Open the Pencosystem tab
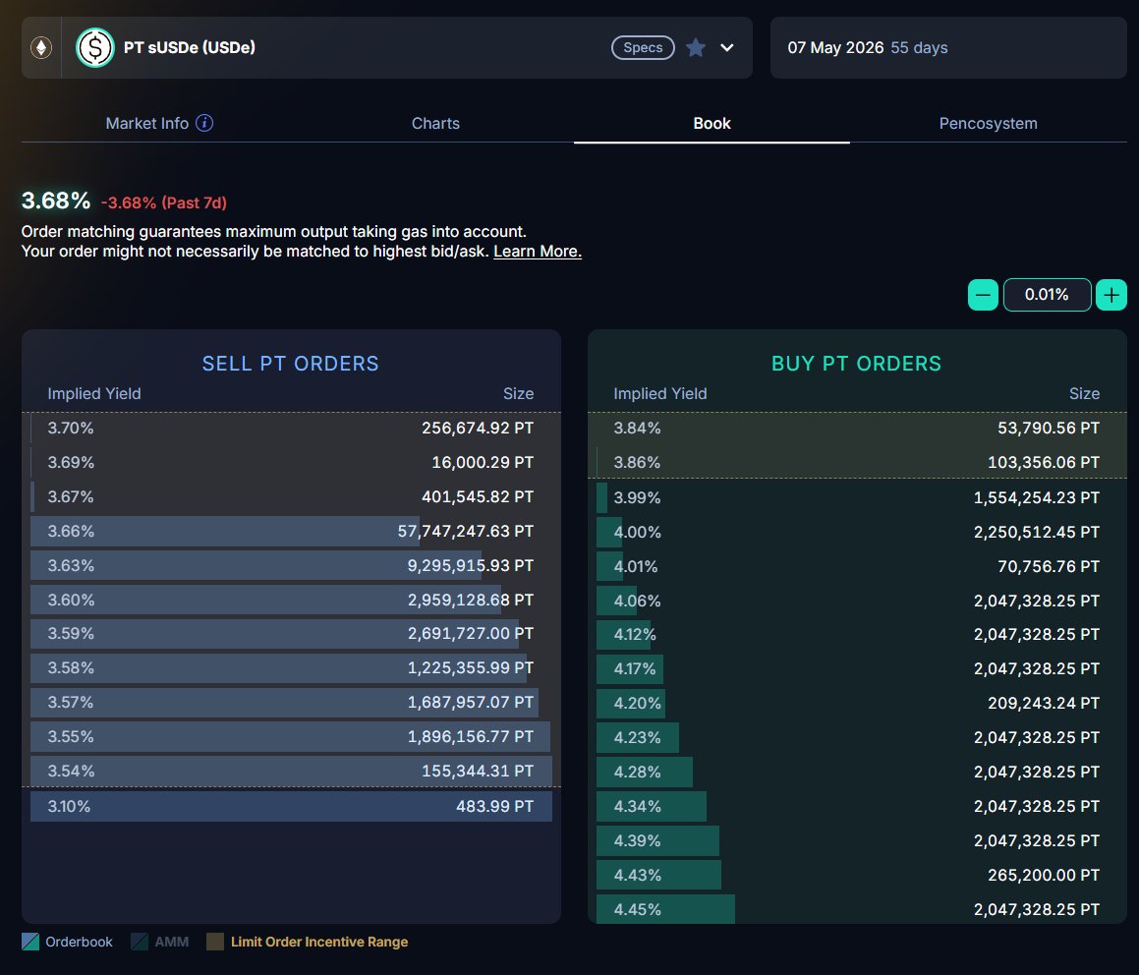1139x975 pixels. [x=988, y=123]
